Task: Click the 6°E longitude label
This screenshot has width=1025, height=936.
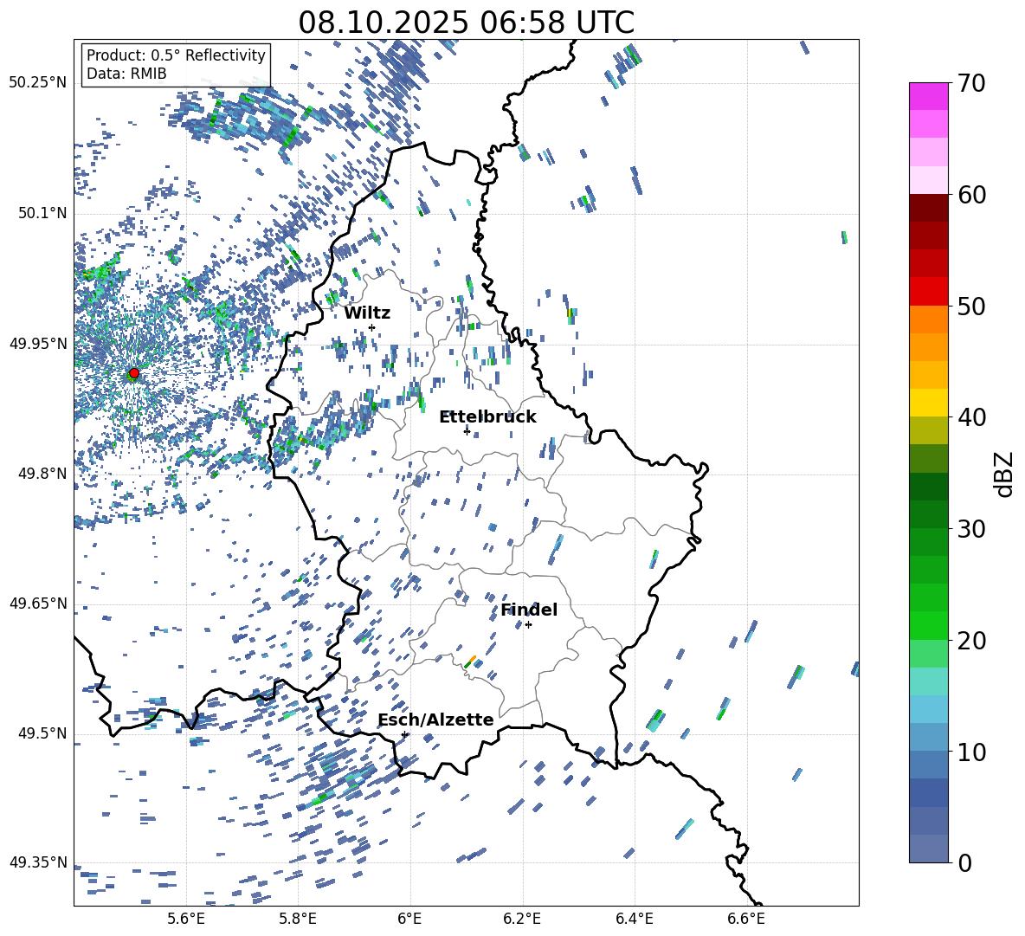Action: [x=409, y=919]
